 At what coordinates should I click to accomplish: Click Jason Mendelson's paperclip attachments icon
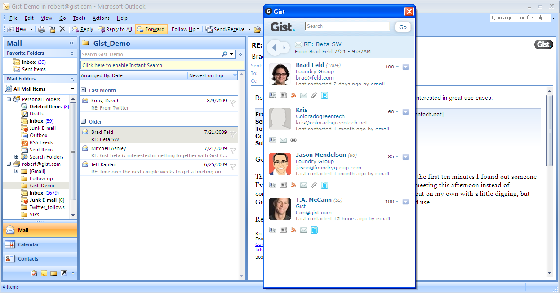click(x=314, y=185)
